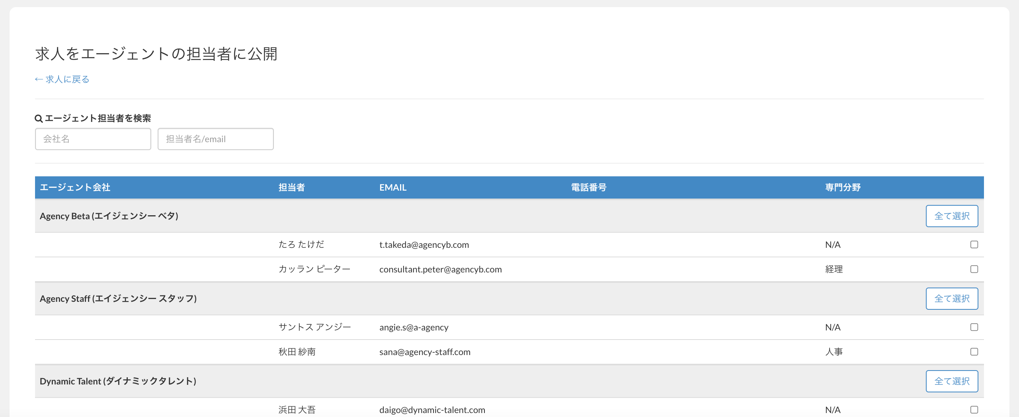Enable checkbox for 浜田 大吾
This screenshot has height=417, width=1019.
tap(974, 410)
